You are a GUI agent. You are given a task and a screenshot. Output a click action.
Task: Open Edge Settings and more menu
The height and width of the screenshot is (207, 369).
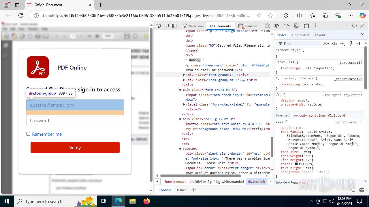351,16
